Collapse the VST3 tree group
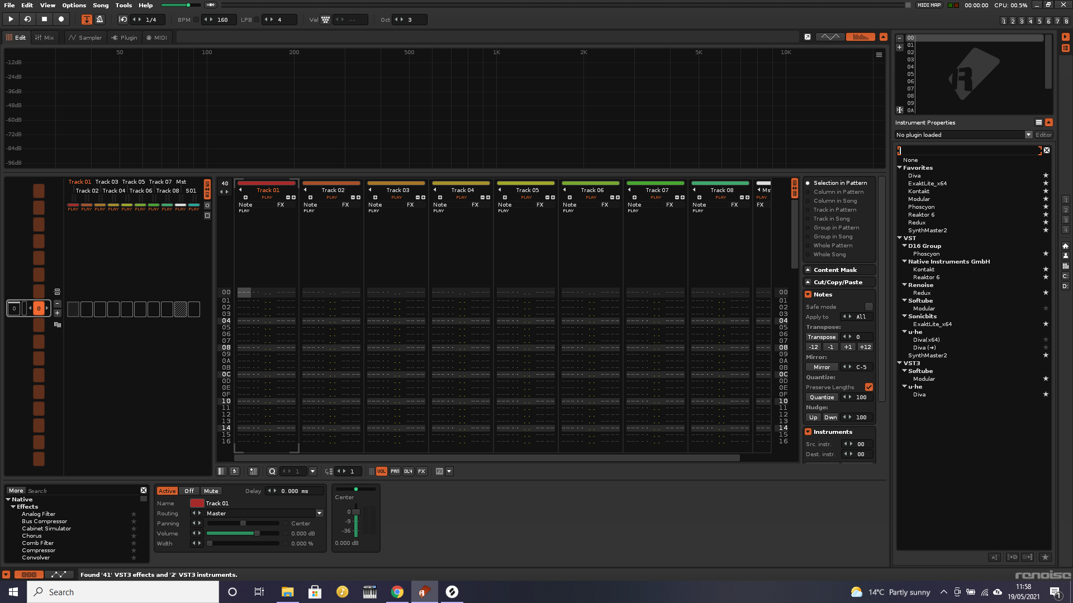The image size is (1073, 603). click(x=900, y=363)
